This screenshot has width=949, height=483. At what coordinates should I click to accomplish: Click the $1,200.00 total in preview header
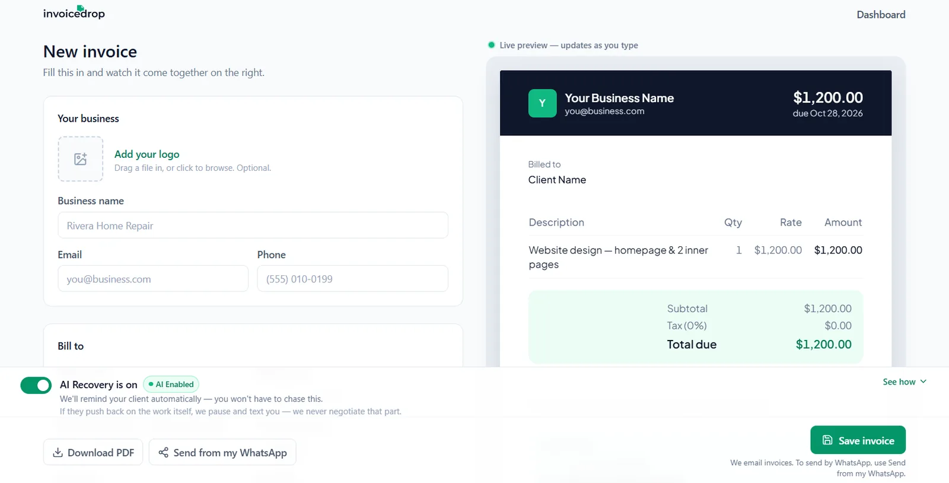click(828, 97)
